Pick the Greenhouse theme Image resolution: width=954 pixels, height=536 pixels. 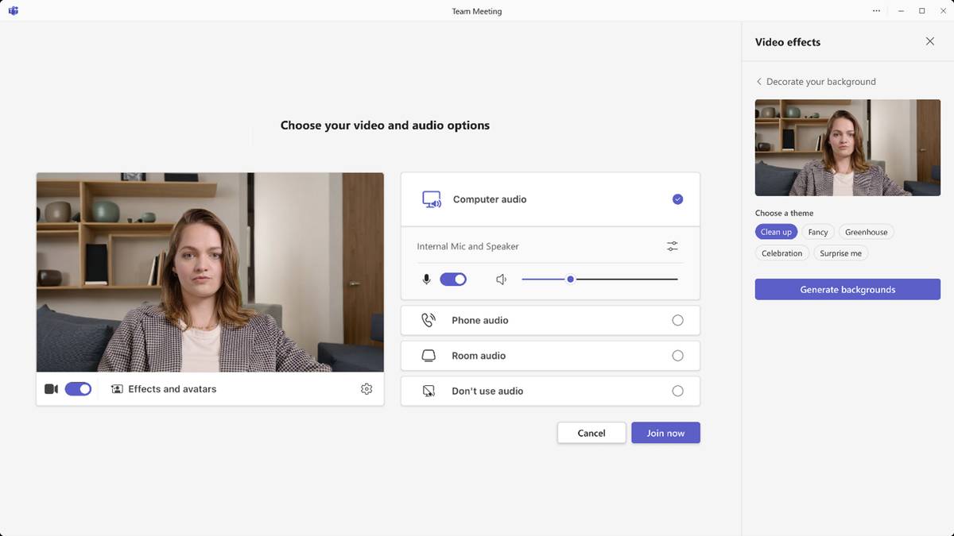coord(866,232)
